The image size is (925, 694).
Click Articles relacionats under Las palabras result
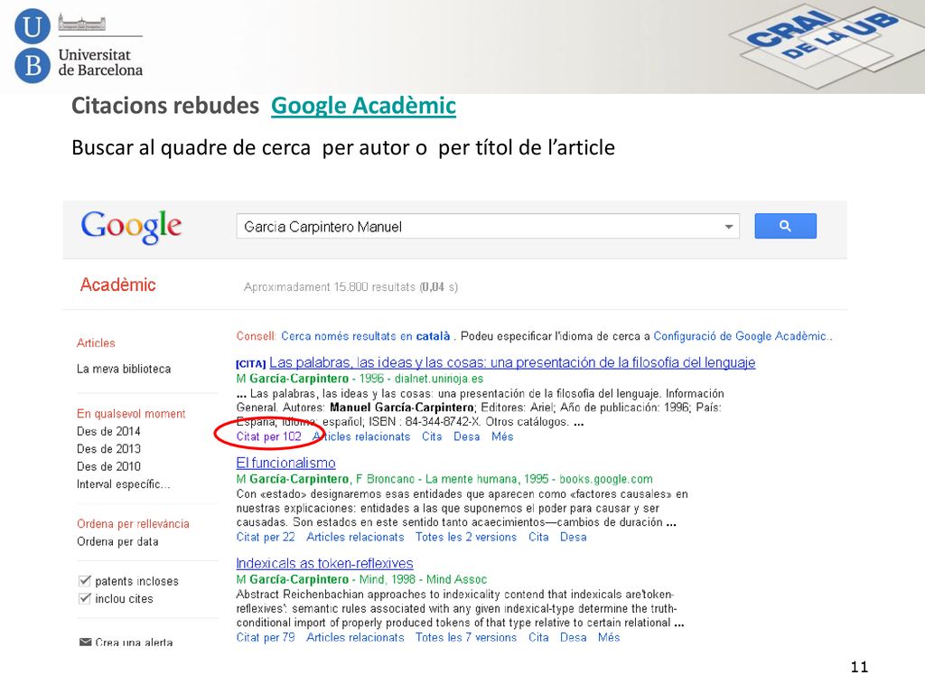pyautogui.click(x=361, y=436)
